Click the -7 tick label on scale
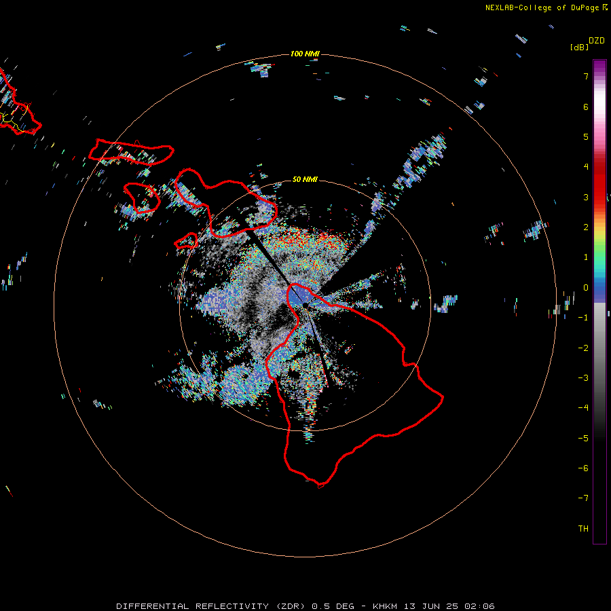 tap(583, 498)
